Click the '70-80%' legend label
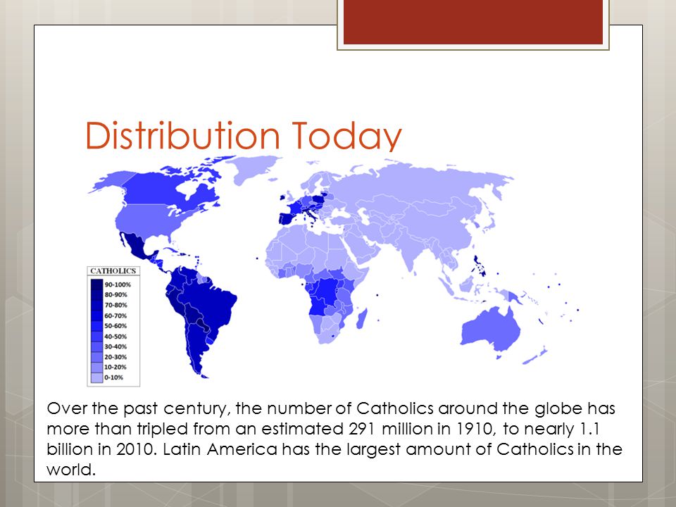Image resolution: width=676 pixels, height=507 pixels. 115,305
